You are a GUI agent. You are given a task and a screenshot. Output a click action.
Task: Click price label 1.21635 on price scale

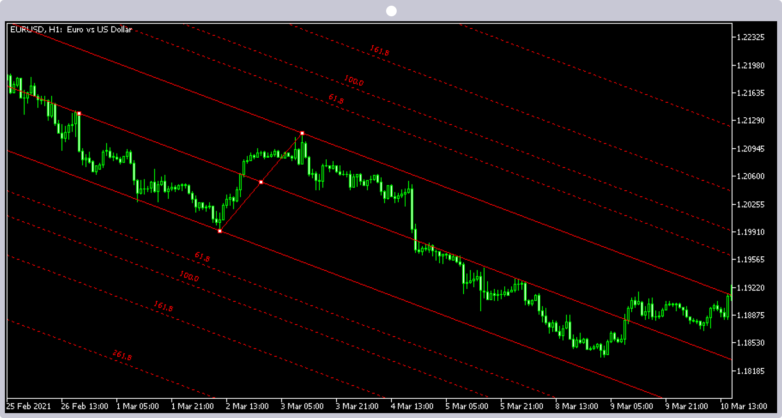(751, 93)
